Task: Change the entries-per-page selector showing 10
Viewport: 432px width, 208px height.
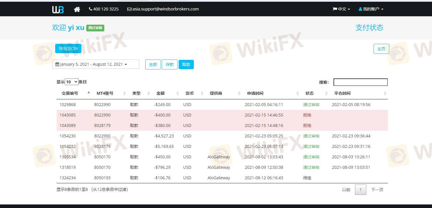Action: tap(71, 82)
